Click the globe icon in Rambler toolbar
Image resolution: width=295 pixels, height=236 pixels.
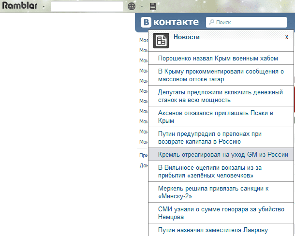pos(132,6)
